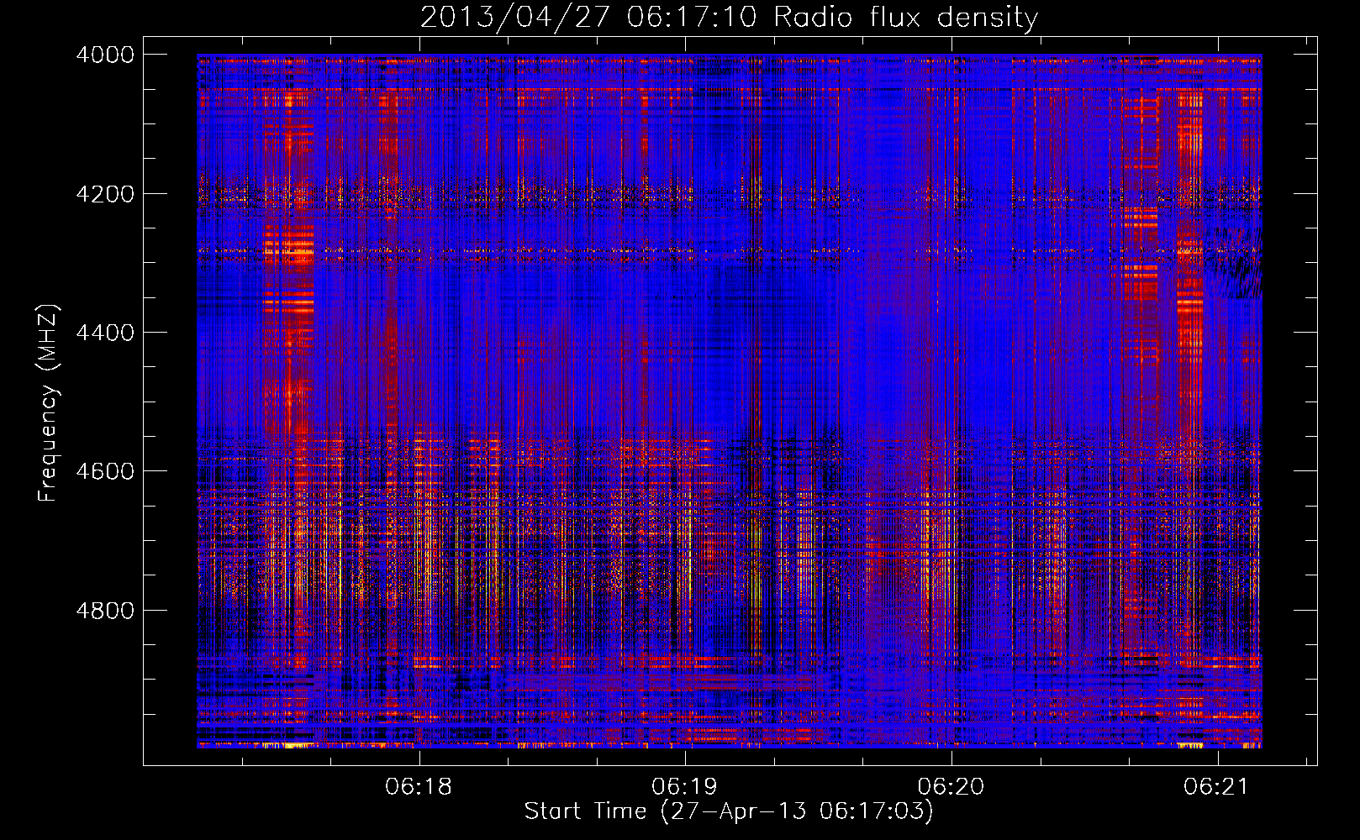Viewport: 1360px width, 840px height.
Task: Click the 06:18 time tick label
Action: click(419, 787)
